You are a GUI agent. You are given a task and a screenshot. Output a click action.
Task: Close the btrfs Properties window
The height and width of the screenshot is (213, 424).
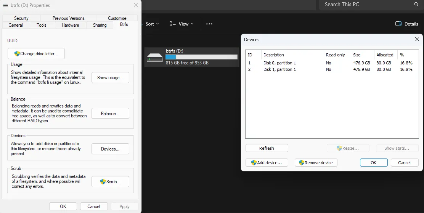[x=136, y=5]
